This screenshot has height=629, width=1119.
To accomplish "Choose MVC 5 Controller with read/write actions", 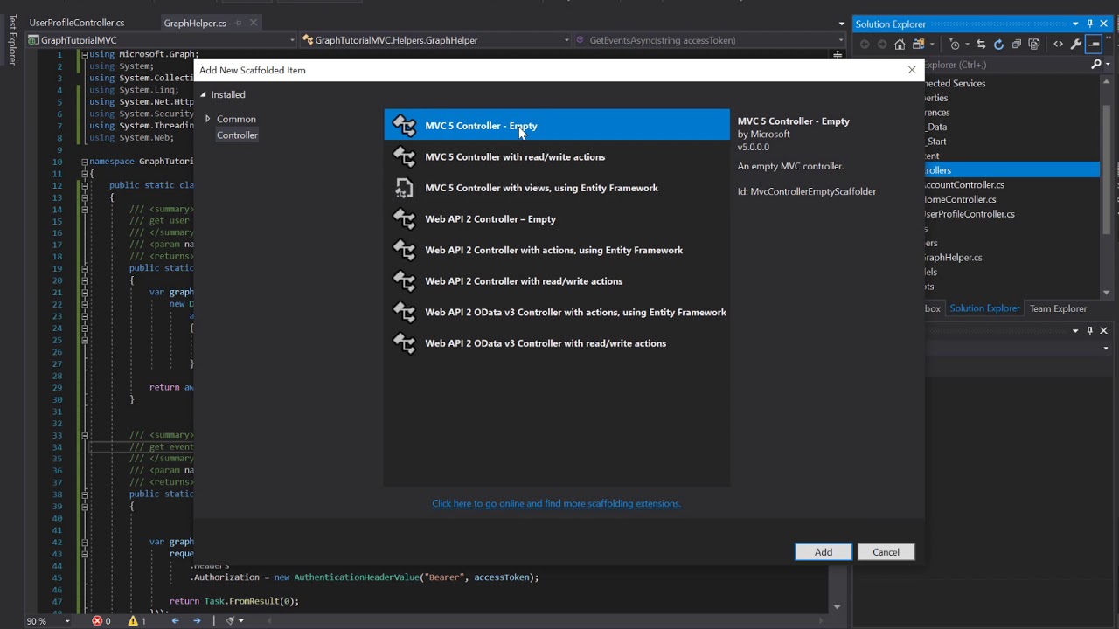I will pyautogui.click(x=557, y=156).
